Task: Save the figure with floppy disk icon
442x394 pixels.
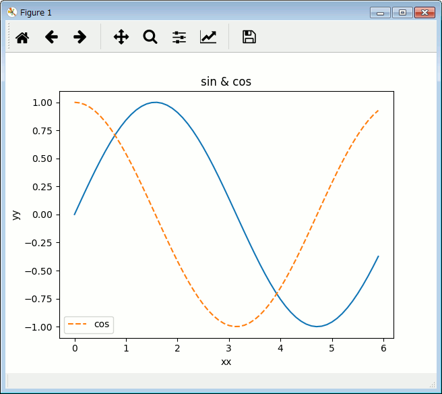Action: 249,37
